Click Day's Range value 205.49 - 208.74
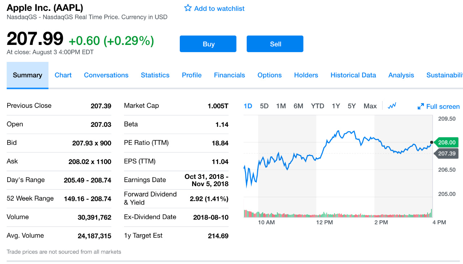463x264 pixels. (x=88, y=180)
